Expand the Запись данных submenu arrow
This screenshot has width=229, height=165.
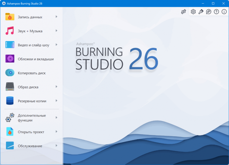pos(57,17)
